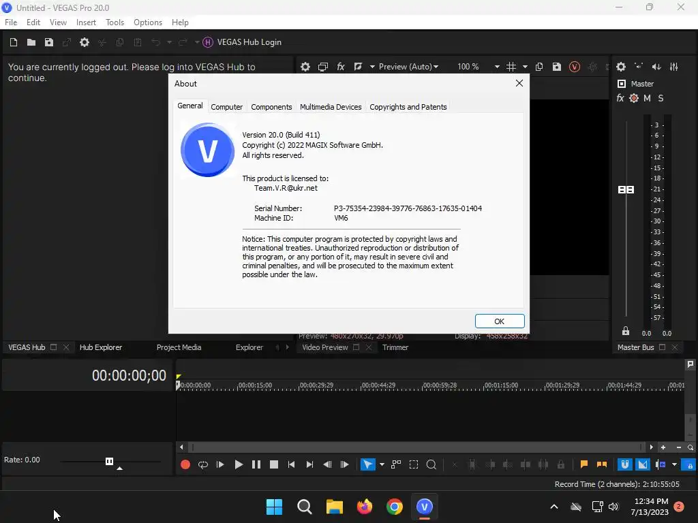Viewport: 698px width, 523px height.
Task: Copy snapshot to clipboard icon in preview
Action: [539, 67]
